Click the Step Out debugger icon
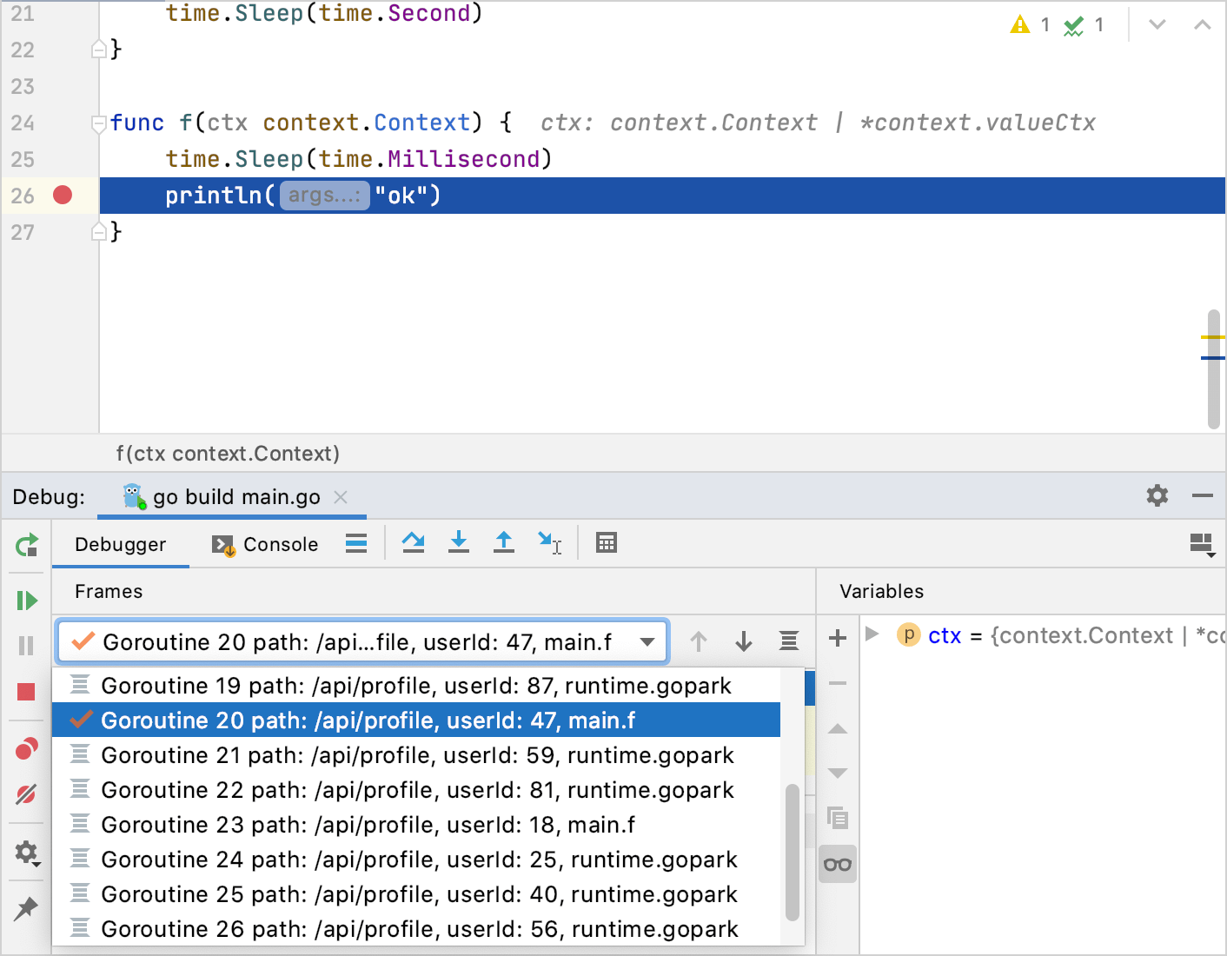The width and height of the screenshot is (1227, 956). 503,542
